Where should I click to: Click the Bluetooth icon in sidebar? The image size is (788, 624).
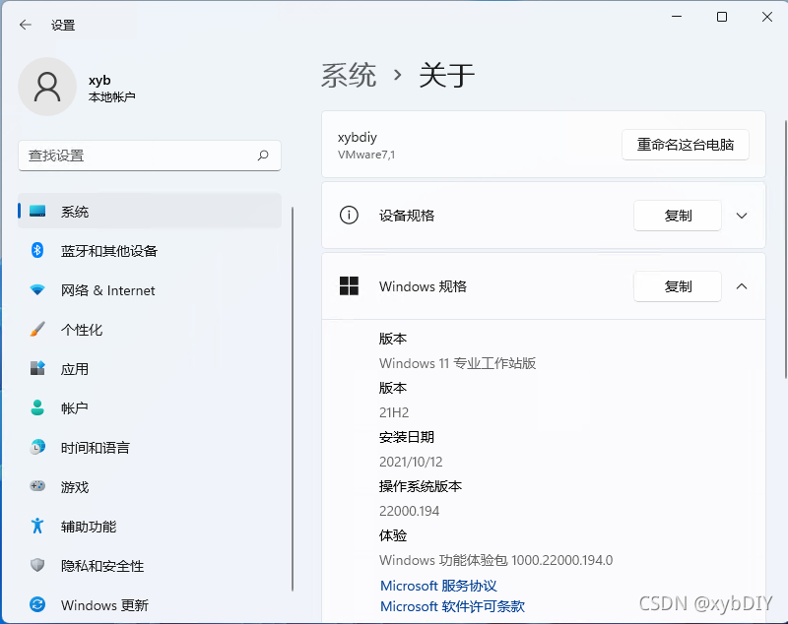click(x=37, y=250)
